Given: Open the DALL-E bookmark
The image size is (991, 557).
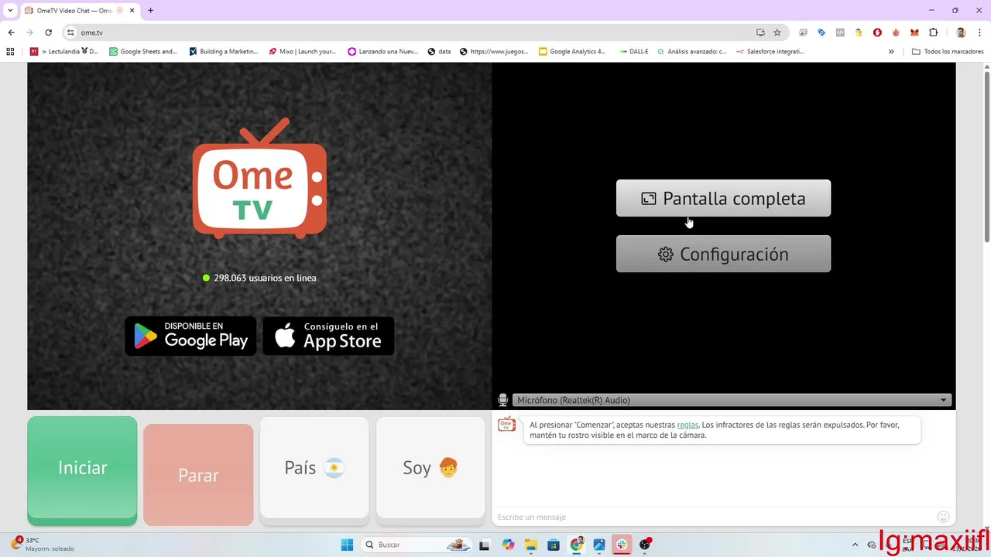Looking at the screenshot, I should 634,52.
